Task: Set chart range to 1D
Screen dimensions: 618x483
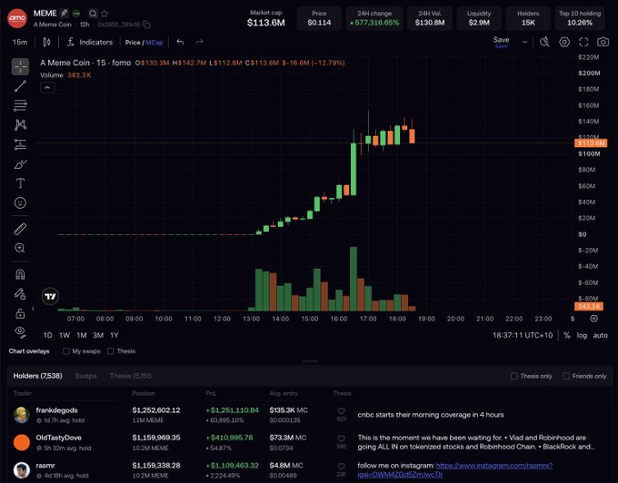Action: click(x=47, y=335)
